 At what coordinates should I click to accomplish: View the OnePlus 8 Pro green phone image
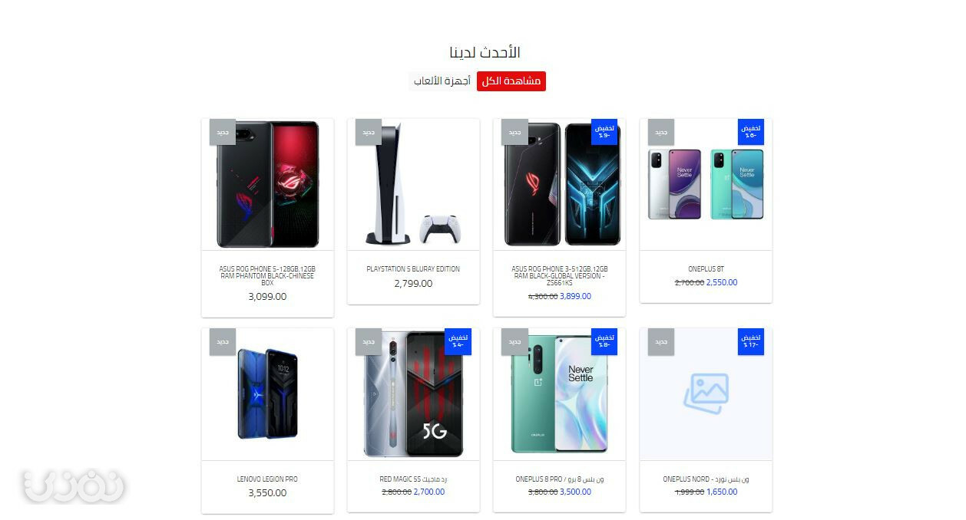[x=559, y=394]
